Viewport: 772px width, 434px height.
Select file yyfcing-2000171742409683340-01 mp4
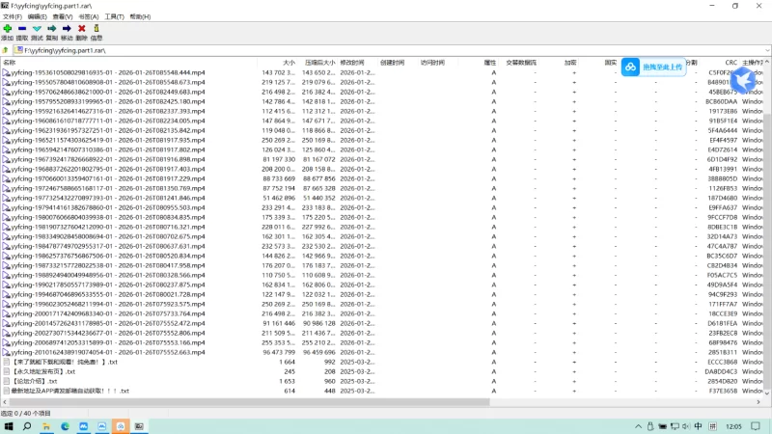click(108, 314)
